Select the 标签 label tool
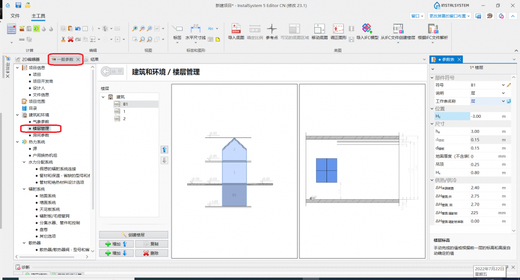520x280 pixels. click(x=177, y=31)
